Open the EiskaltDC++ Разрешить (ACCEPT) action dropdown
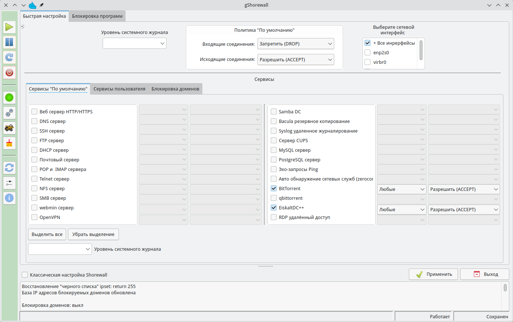The height and width of the screenshot is (322, 513). tap(464, 209)
